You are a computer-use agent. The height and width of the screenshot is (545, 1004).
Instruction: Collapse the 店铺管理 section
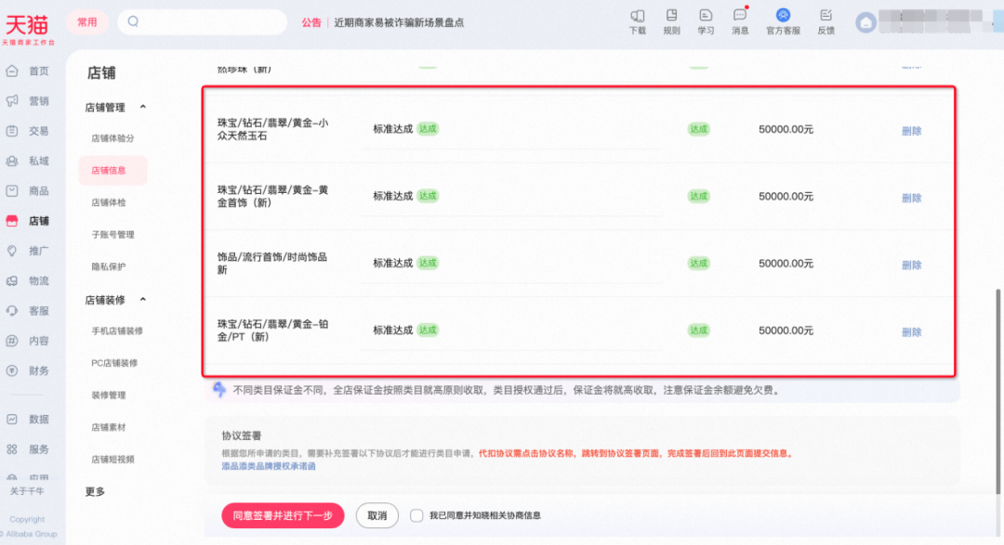pyautogui.click(x=142, y=108)
